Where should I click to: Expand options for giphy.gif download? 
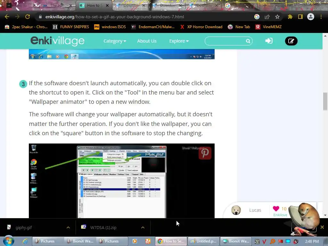point(68,227)
